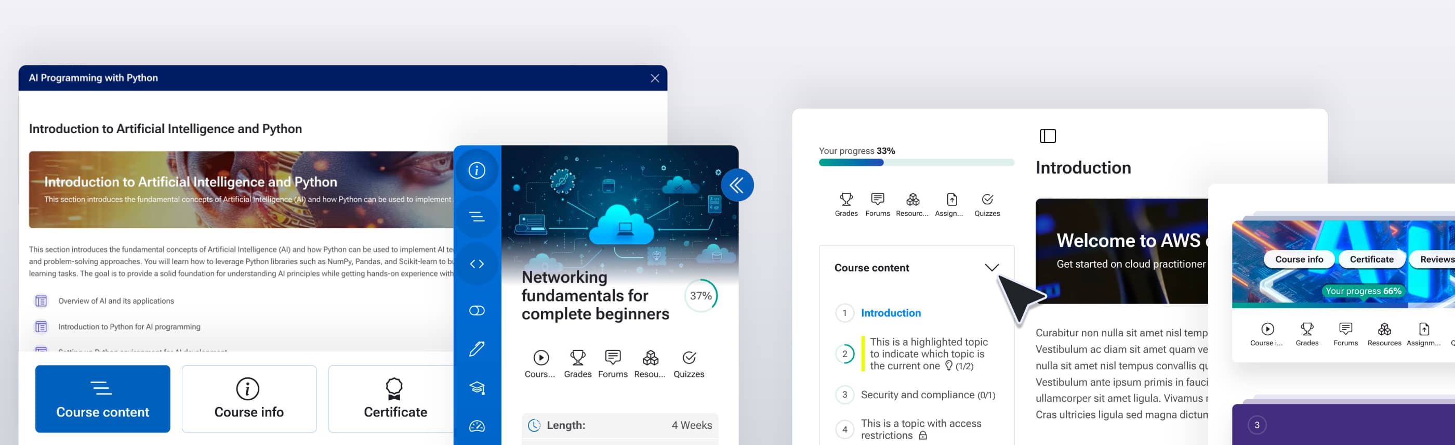Click the 4 Weeks length value
The height and width of the screenshot is (445, 1455).
click(x=691, y=425)
